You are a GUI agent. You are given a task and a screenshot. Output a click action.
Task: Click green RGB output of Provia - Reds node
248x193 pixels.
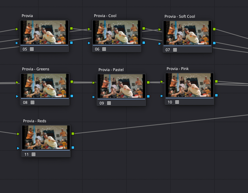point(73,133)
